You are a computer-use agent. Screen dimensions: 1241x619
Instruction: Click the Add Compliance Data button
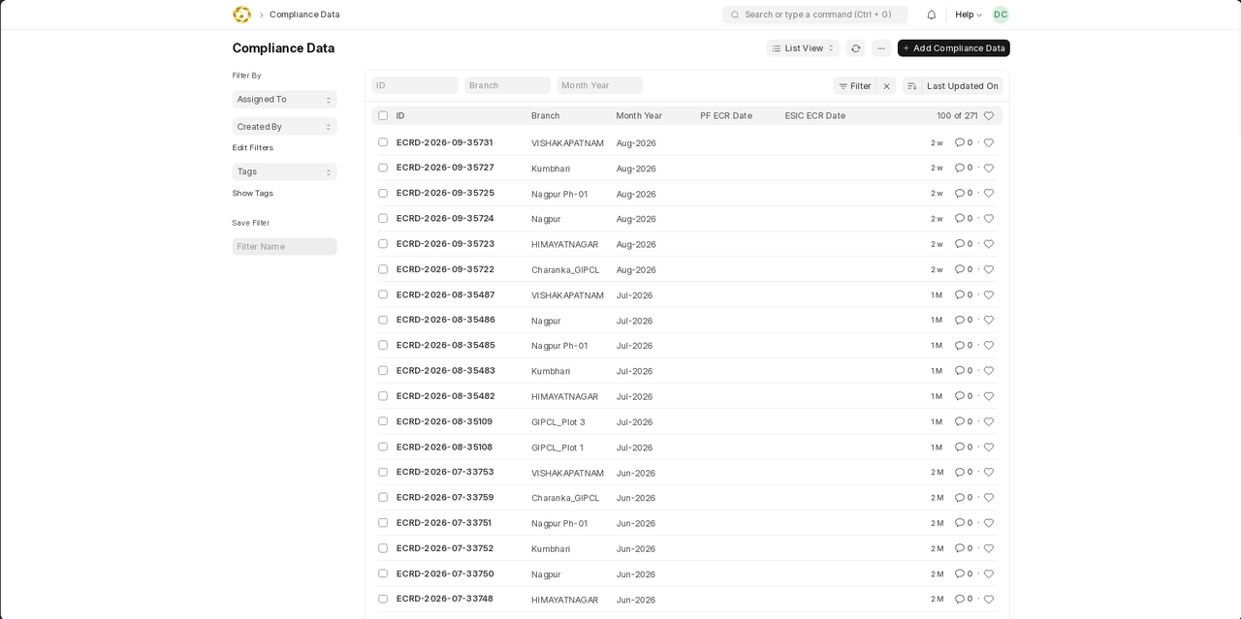pyautogui.click(x=953, y=48)
